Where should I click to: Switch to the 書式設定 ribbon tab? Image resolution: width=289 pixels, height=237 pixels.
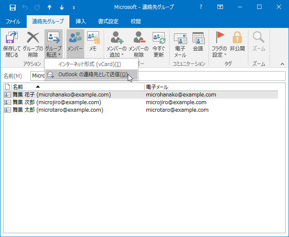[108, 22]
